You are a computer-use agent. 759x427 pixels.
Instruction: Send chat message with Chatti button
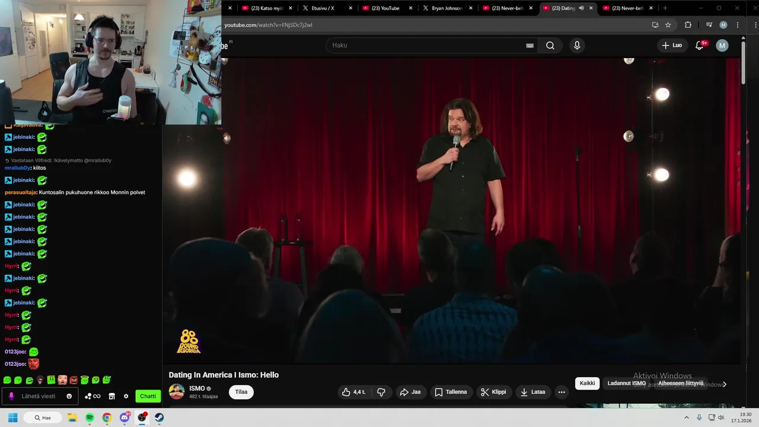(148, 396)
